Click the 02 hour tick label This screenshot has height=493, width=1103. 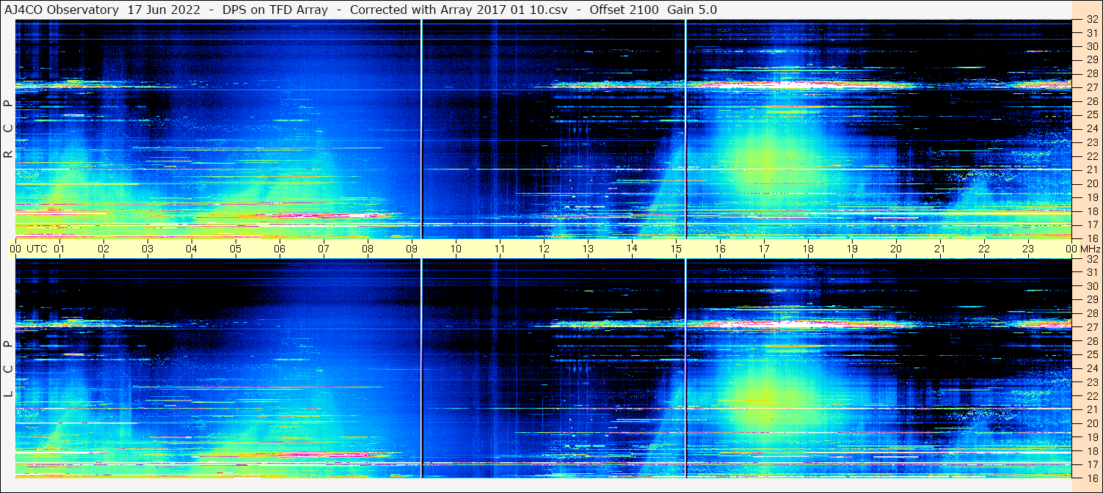[103, 249]
